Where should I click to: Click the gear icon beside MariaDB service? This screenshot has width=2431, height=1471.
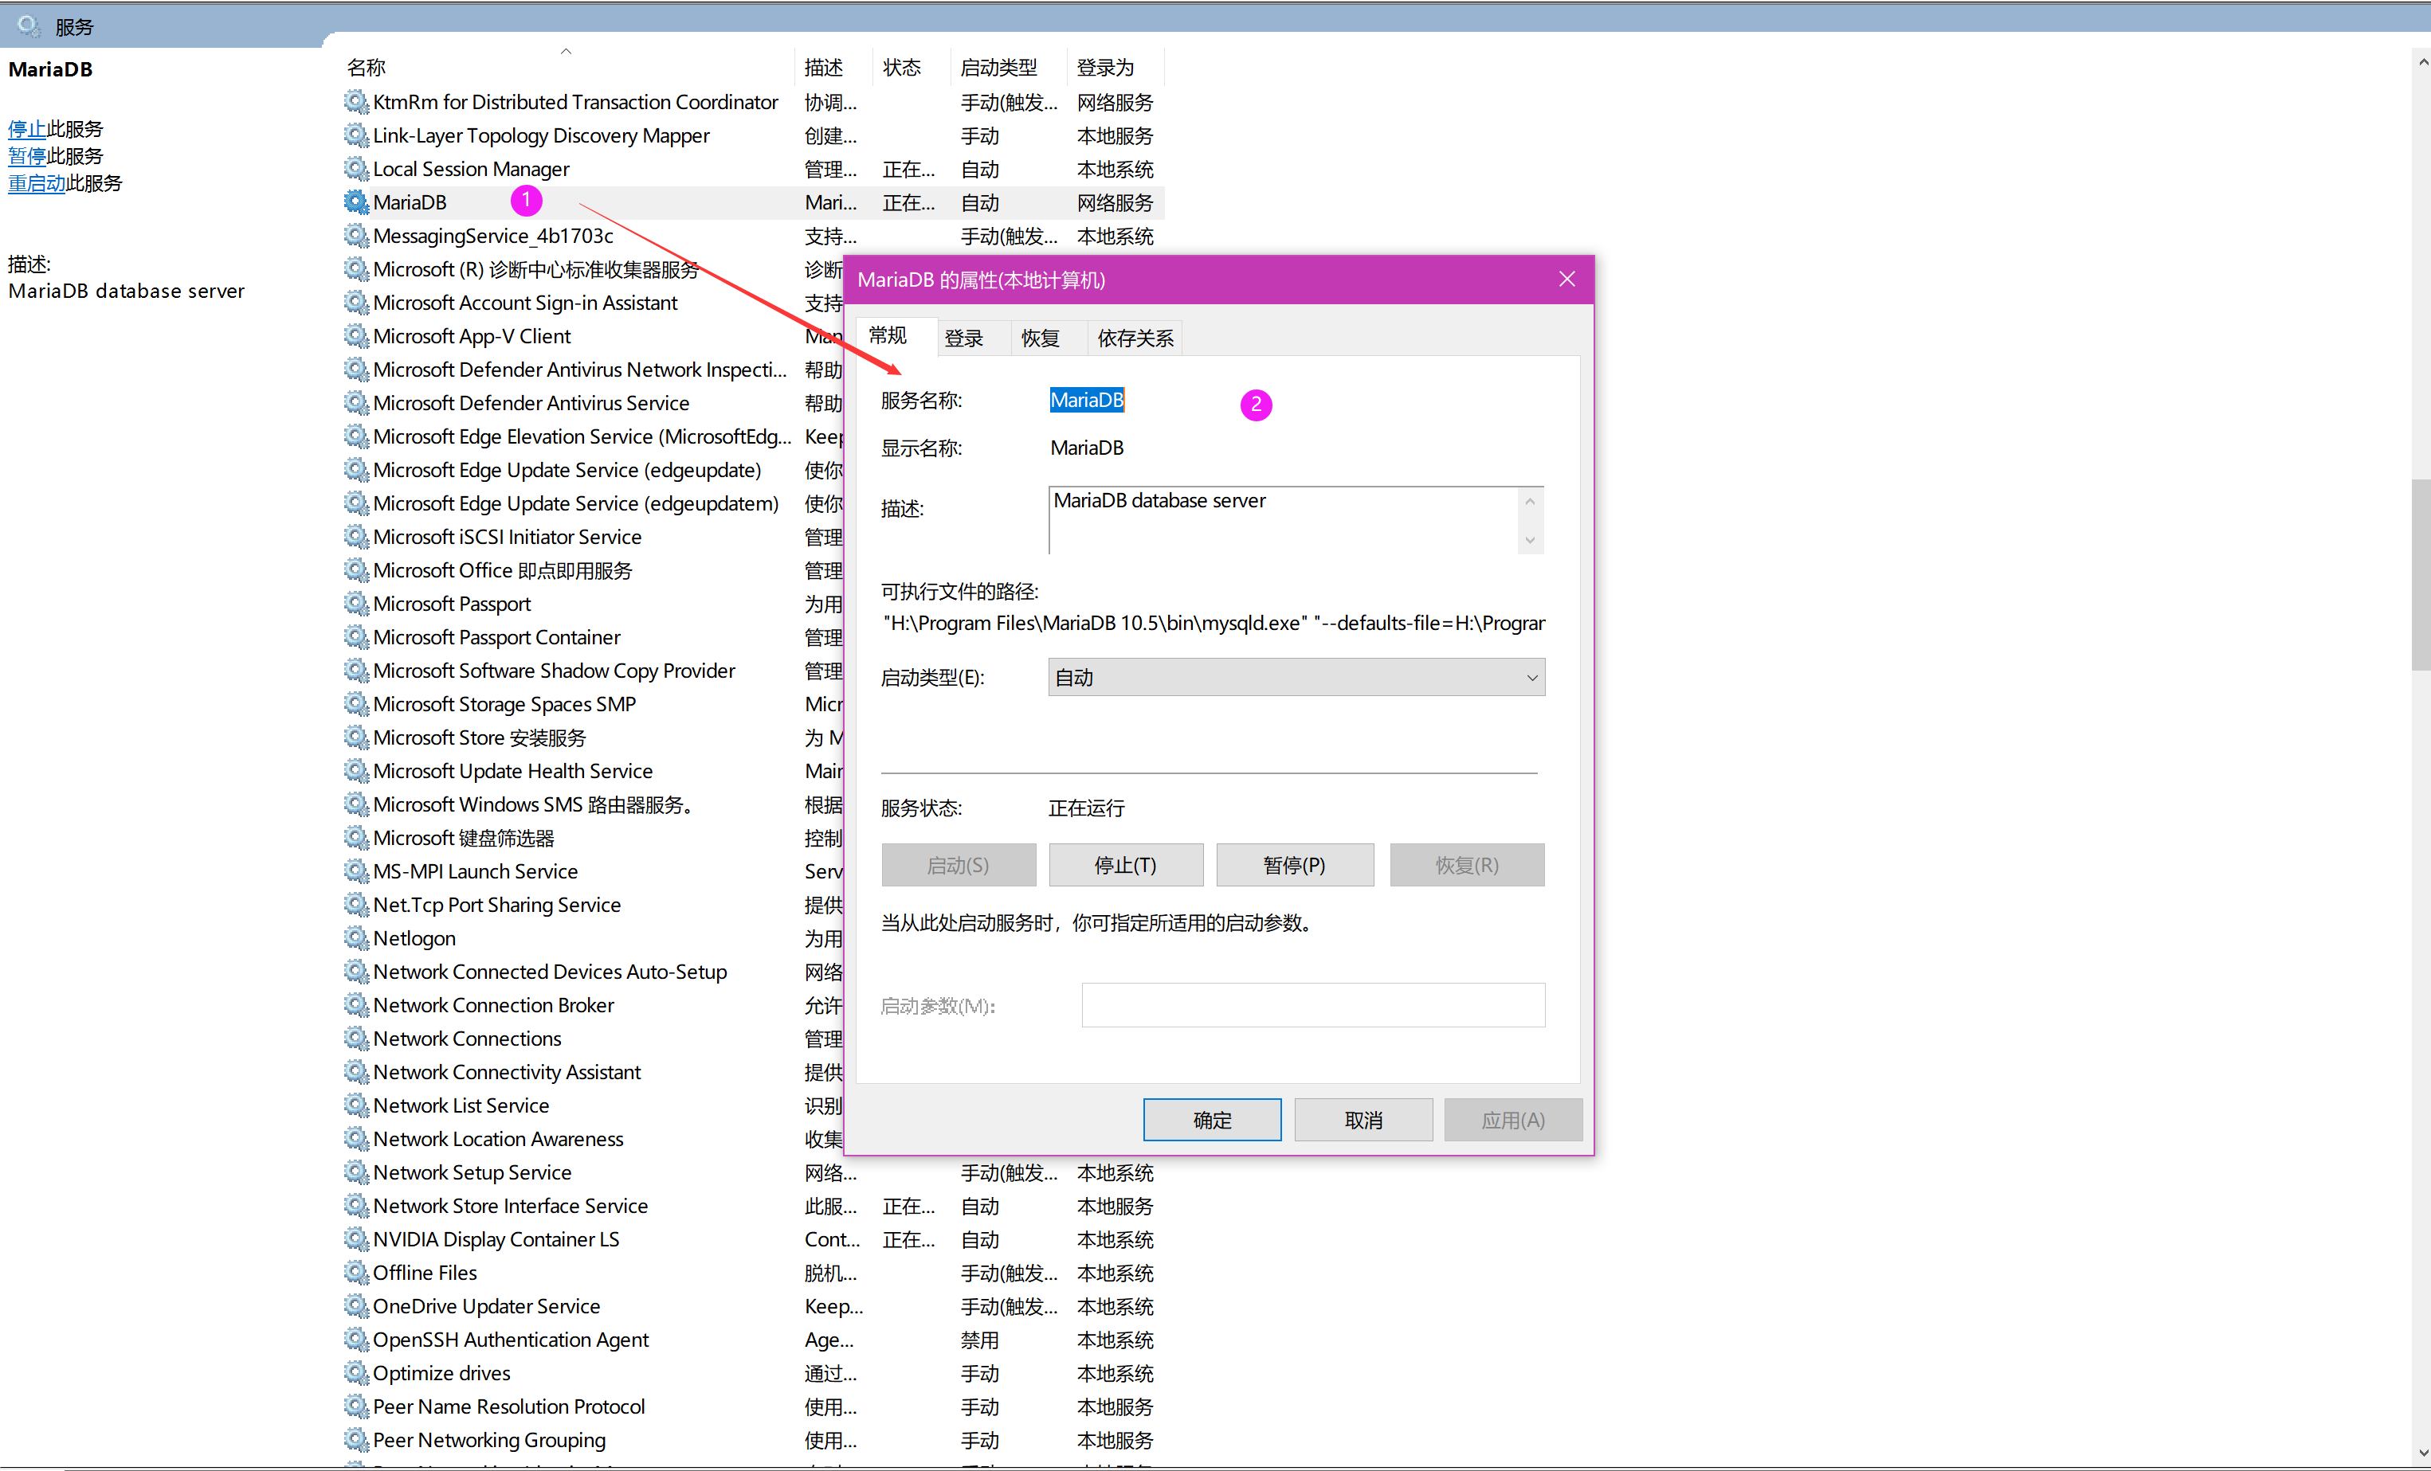tap(355, 202)
